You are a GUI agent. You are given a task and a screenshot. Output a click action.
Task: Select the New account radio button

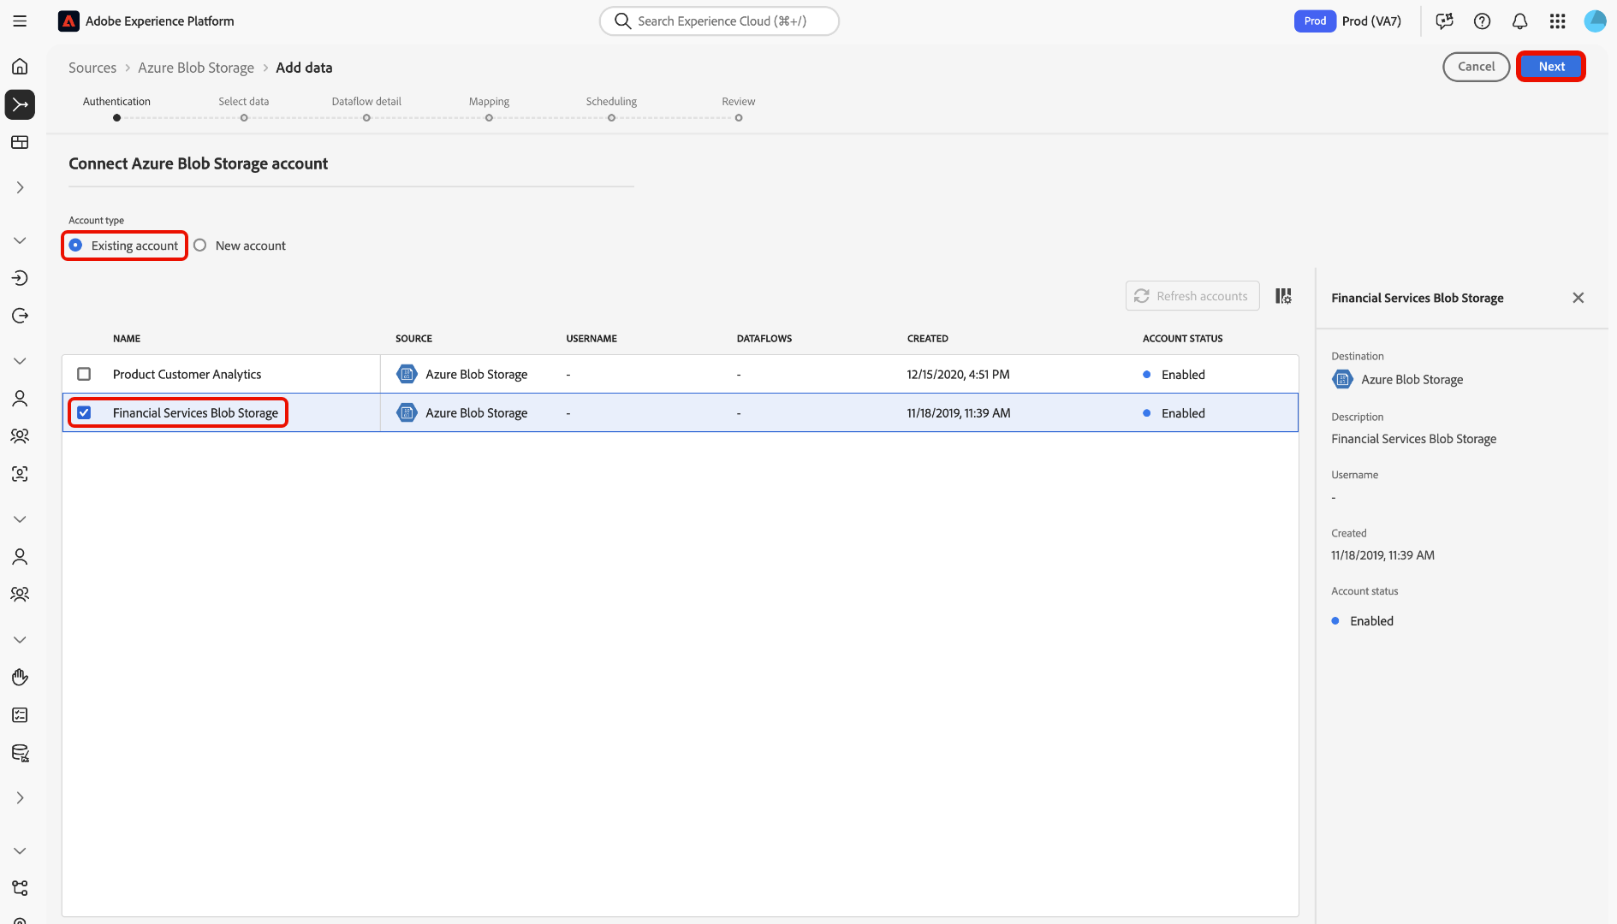(x=200, y=246)
